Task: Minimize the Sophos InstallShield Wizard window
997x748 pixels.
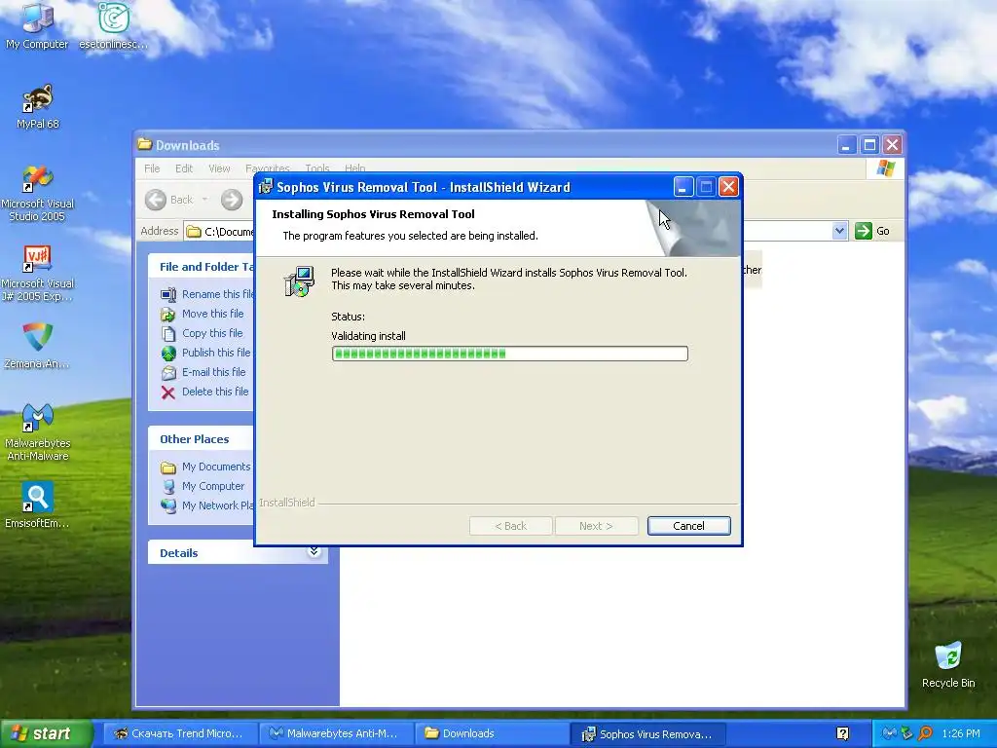Action: point(683,187)
